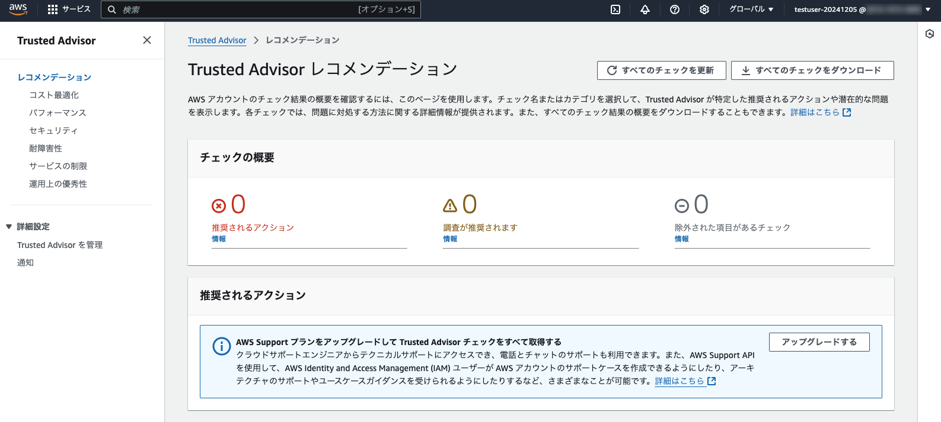This screenshot has width=941, height=422.
Task: Open the notifications bell icon
Action: click(645, 9)
